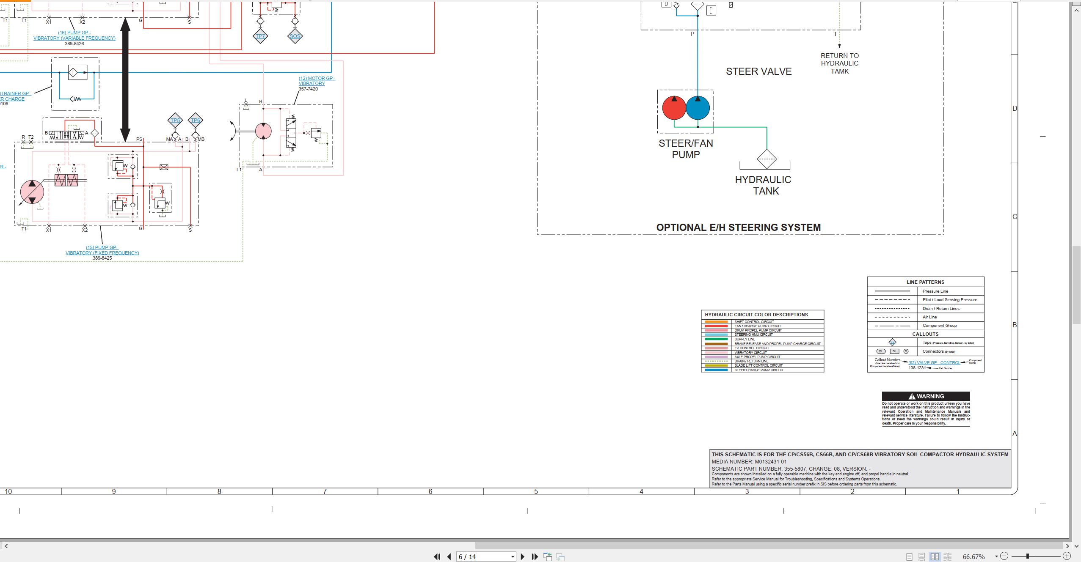Screen dimensions: 1081x562
Task: Open the (15) PUMP GP - VIBRATORY (FIXED FREQUENCY) link
Action: pos(102,250)
